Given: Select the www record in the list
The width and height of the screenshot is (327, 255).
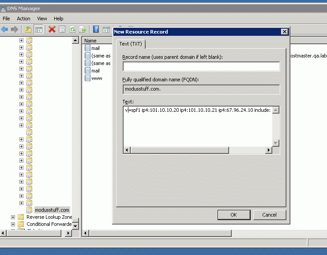Looking at the screenshot, I should tap(97, 78).
